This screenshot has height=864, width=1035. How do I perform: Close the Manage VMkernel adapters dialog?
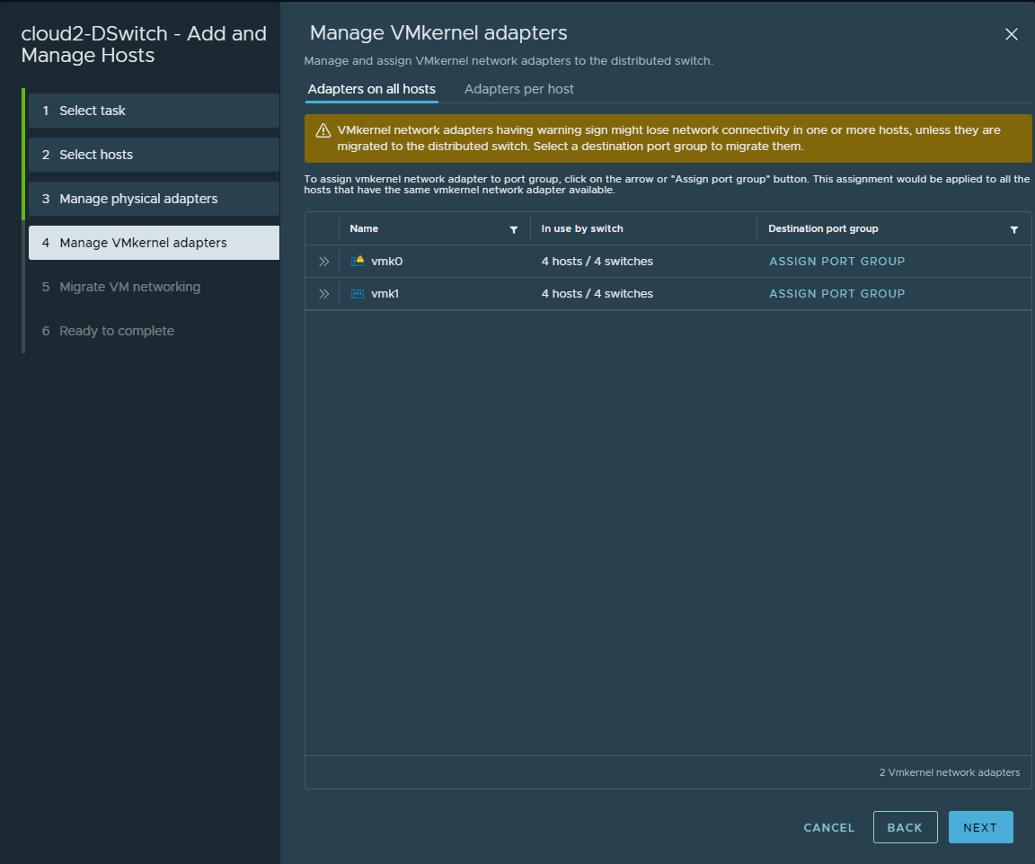tap(1012, 34)
